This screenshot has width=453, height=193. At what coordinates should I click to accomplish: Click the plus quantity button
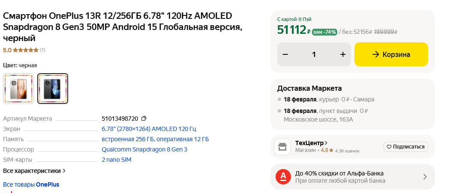tap(342, 54)
